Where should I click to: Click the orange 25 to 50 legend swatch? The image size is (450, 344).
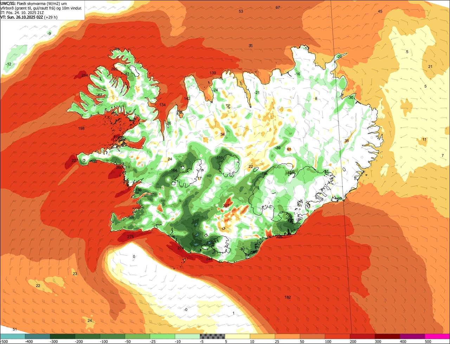click(287, 336)
